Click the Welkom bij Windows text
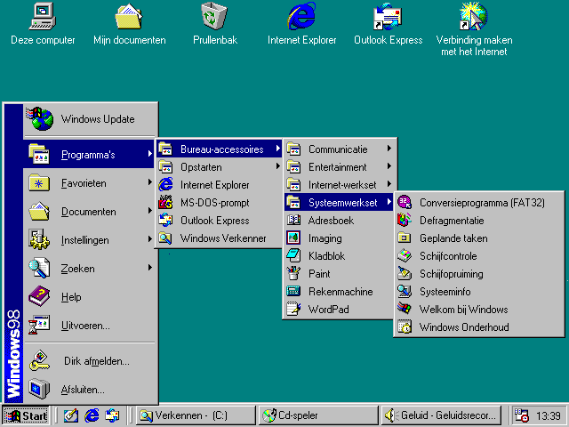 pos(463,310)
